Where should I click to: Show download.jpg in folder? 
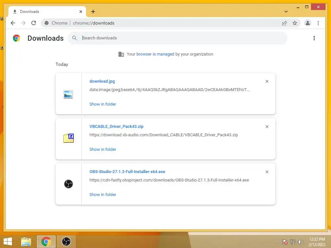[x=103, y=104]
